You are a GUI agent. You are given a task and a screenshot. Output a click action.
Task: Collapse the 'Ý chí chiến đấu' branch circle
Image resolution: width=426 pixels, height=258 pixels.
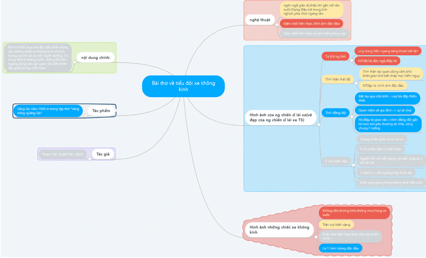[x=353, y=165]
